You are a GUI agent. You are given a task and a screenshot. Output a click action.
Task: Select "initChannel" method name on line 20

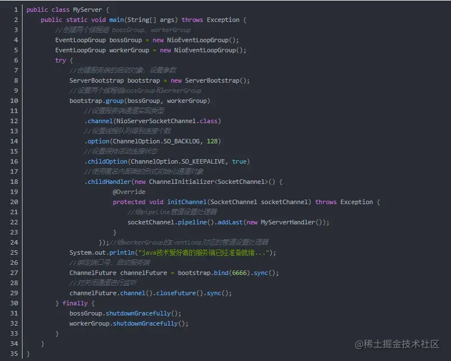pos(187,202)
